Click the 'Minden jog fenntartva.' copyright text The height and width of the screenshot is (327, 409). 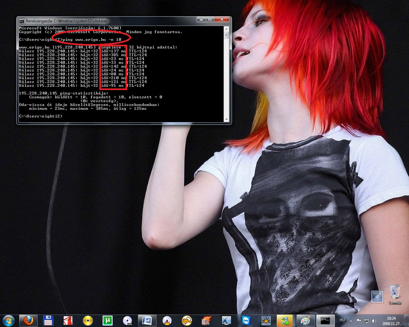coord(154,32)
